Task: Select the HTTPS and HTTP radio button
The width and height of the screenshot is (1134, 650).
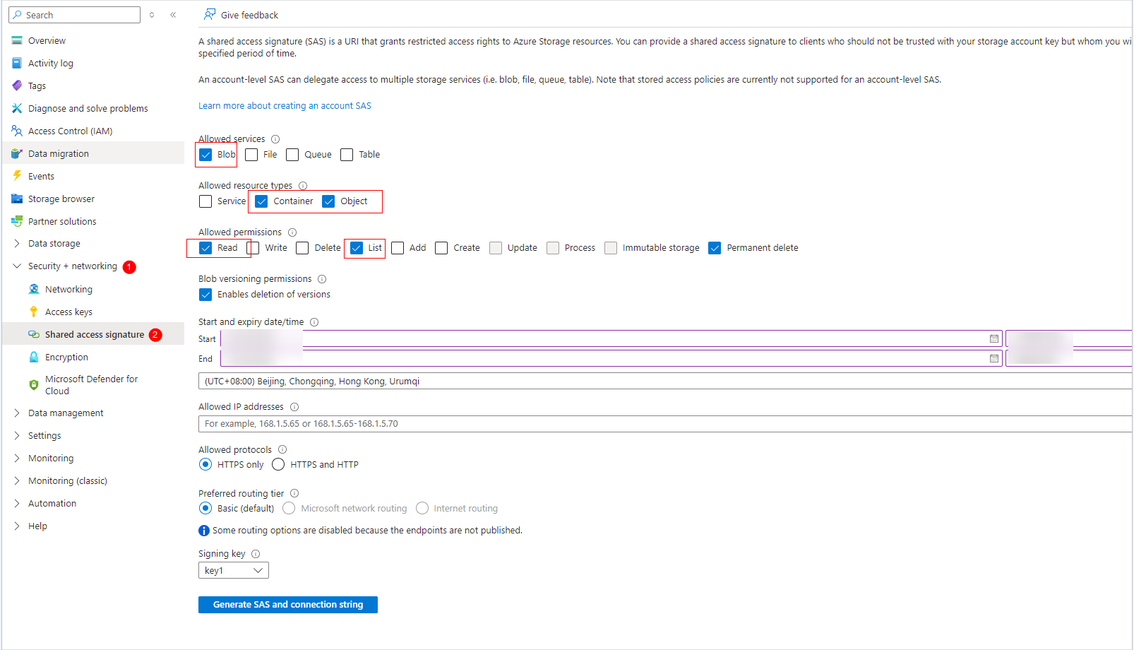Action: pos(278,464)
